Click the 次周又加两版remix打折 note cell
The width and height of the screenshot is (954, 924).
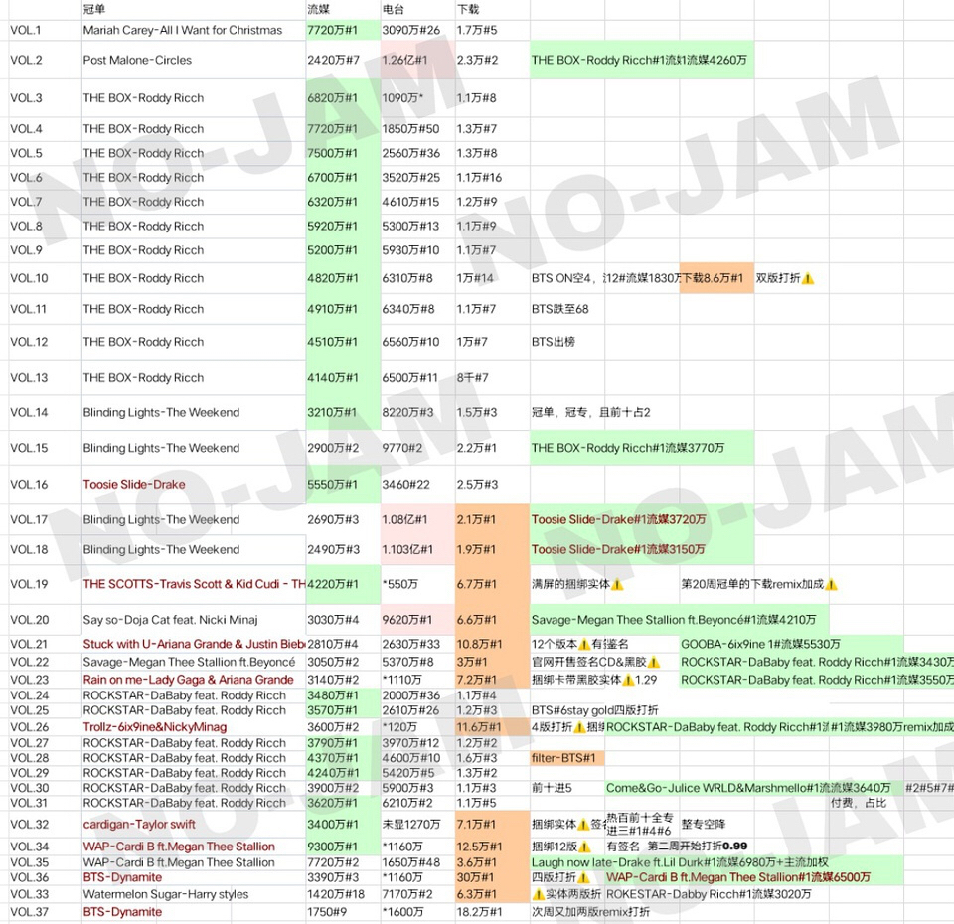tap(590, 912)
